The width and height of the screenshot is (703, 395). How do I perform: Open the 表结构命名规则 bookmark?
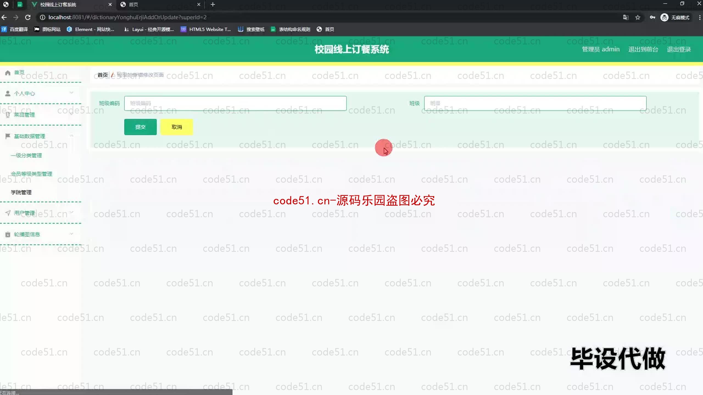291,29
